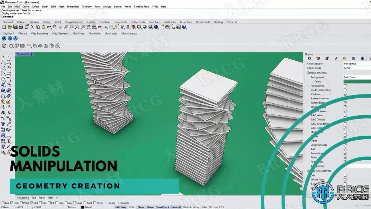371x209 pixels.
Task: Click the first KeyShot 9 blue icon
Action: (4, 38)
